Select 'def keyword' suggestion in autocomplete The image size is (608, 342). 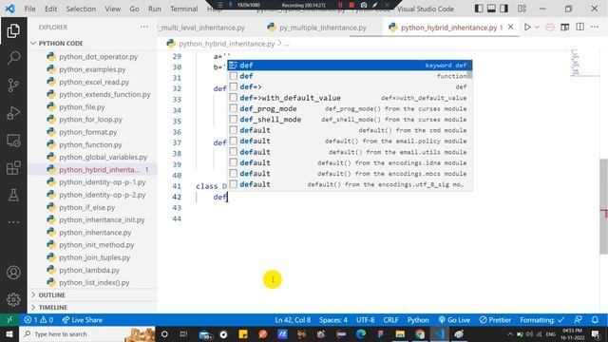click(x=350, y=66)
